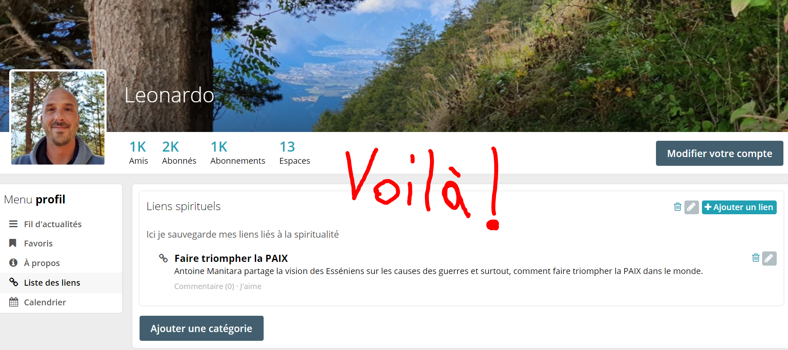The width and height of the screenshot is (788, 350).
Task: Open the Faire triompher la PAIX link
Action: point(231,259)
